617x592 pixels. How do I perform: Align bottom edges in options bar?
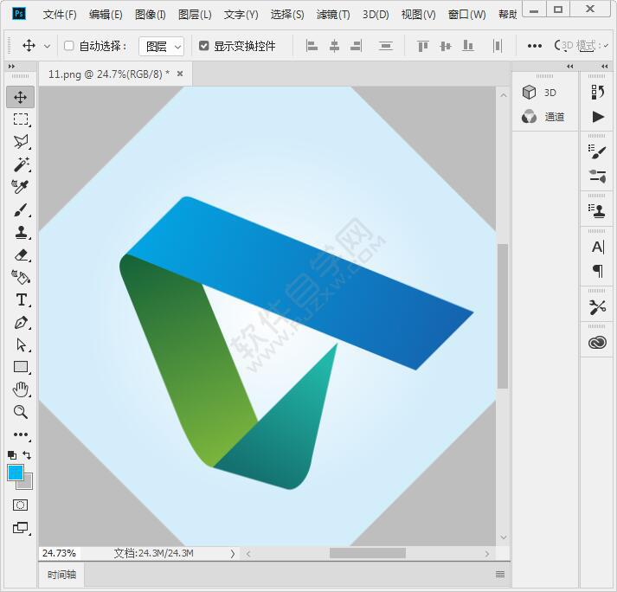467,46
